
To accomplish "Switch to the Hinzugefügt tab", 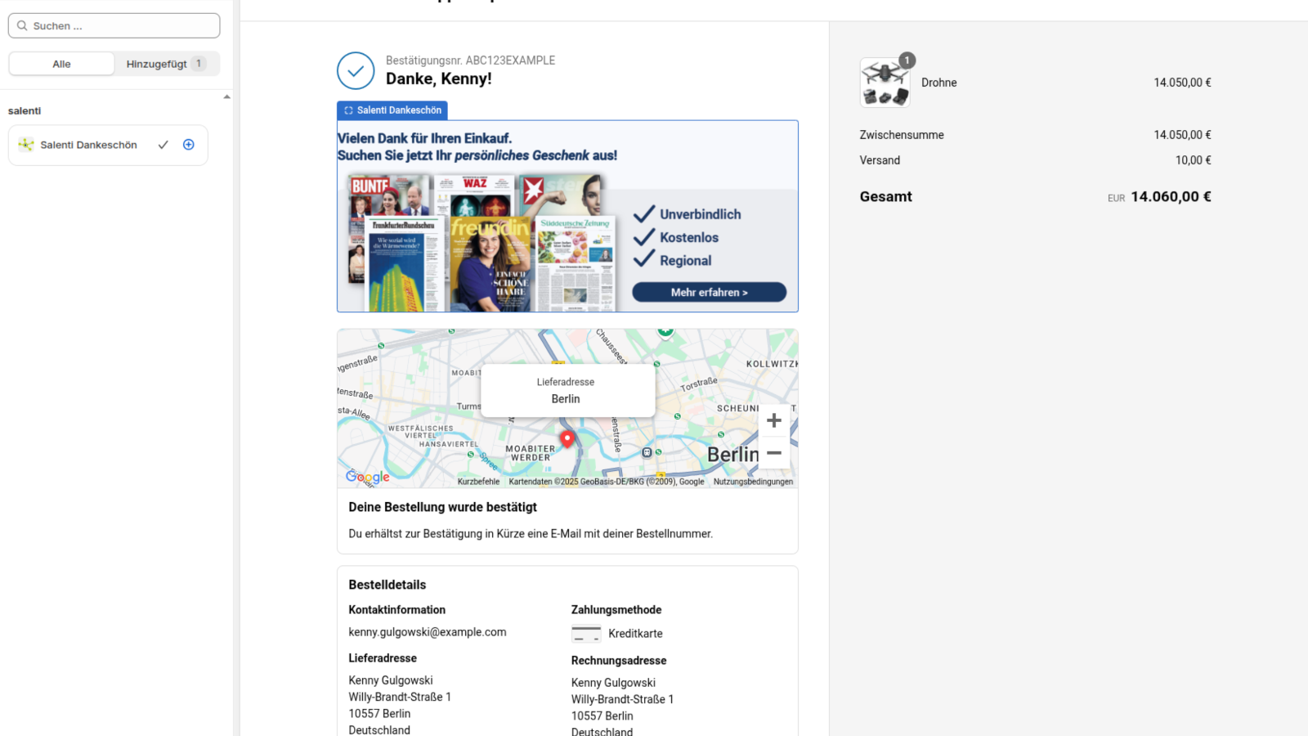I will pos(166,64).
